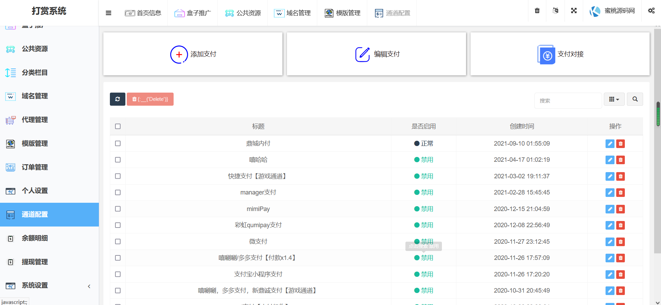Open the 蜜桃源码网 user menu

click(612, 11)
